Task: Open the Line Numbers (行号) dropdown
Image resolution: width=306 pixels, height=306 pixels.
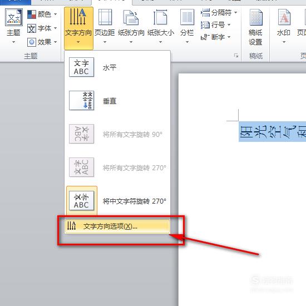Action: 216,25
